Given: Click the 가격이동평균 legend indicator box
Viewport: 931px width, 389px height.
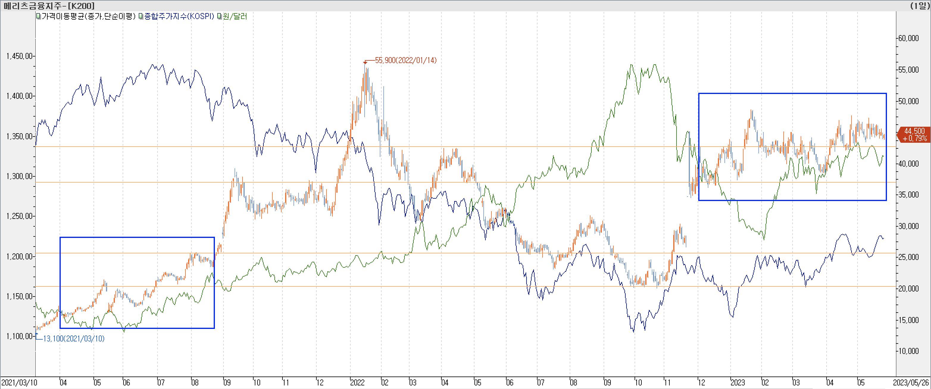Looking at the screenshot, I should [38, 16].
